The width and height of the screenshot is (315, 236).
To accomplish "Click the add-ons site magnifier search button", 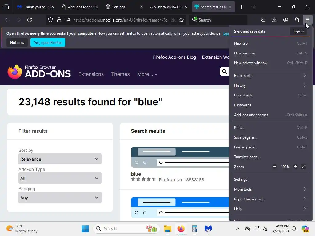I will 224,71.
